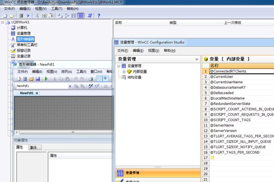Click the New project icon in WinCC toolbar

(5, 16)
